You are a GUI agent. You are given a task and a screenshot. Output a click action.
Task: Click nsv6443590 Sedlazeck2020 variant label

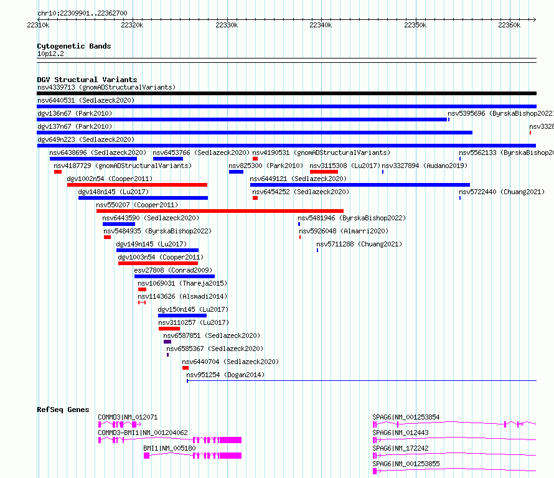point(151,218)
